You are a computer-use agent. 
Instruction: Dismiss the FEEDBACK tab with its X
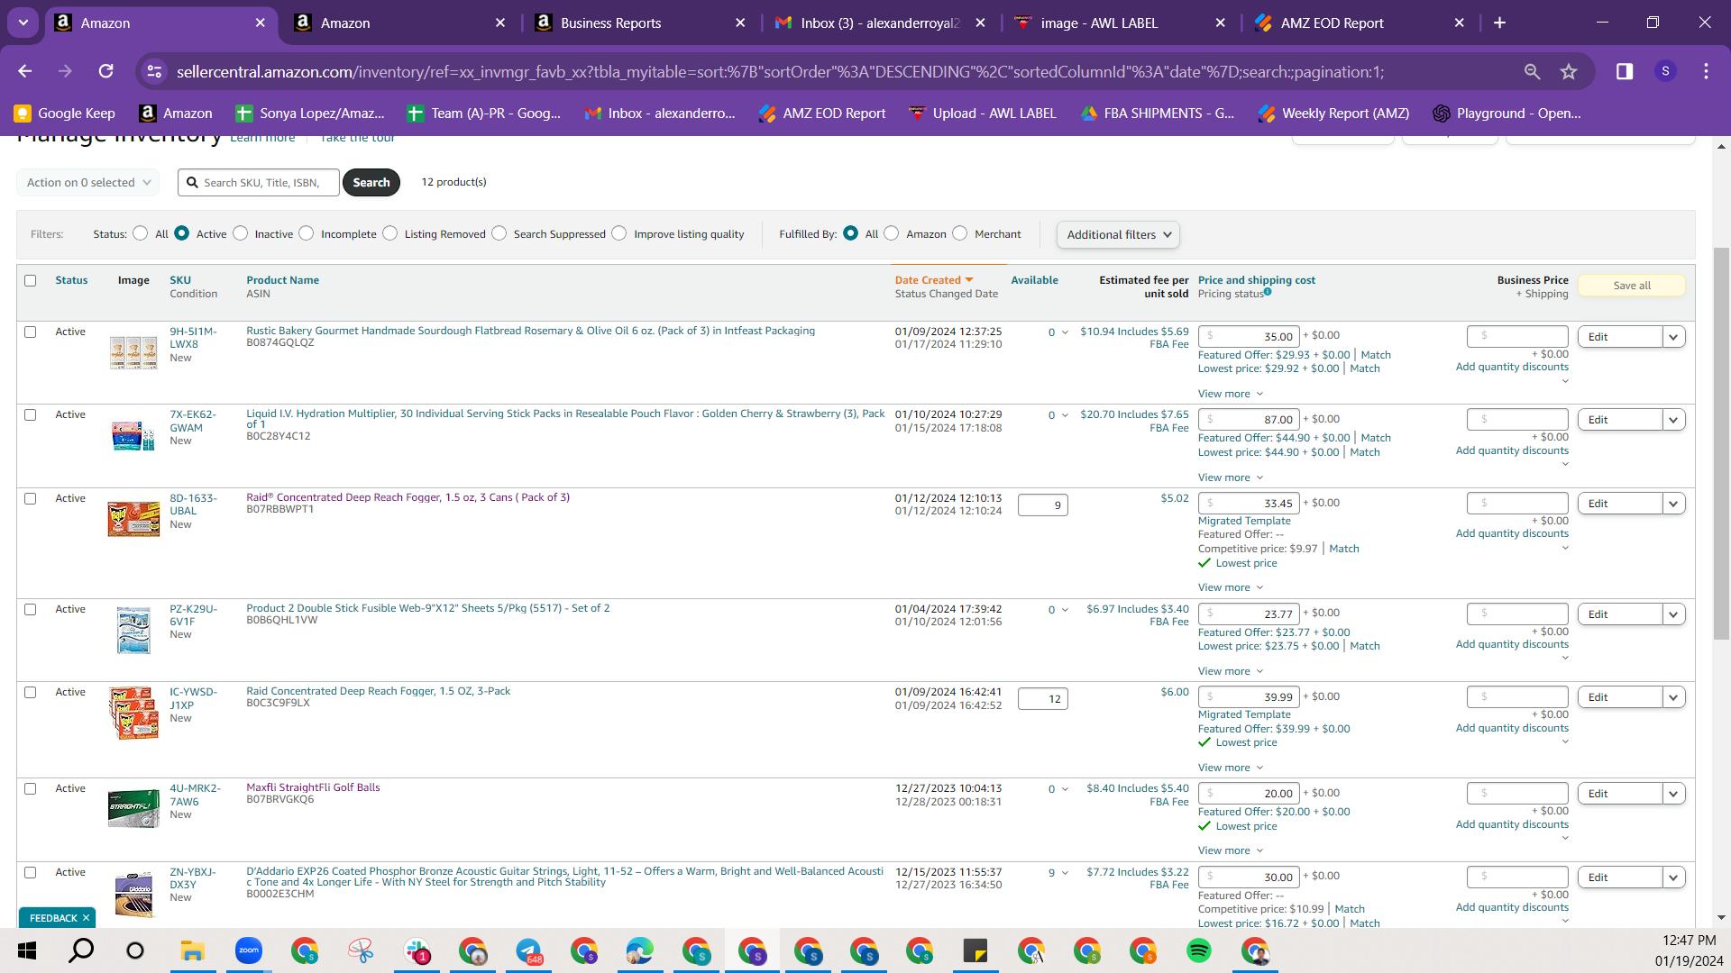(87, 918)
